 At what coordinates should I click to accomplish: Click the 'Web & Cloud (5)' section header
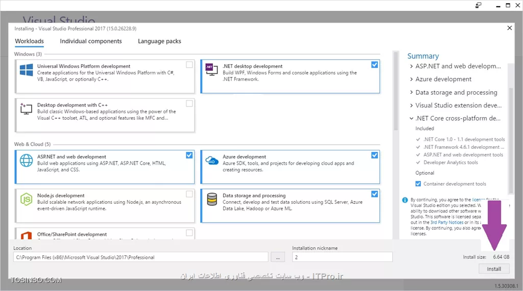coord(32,144)
